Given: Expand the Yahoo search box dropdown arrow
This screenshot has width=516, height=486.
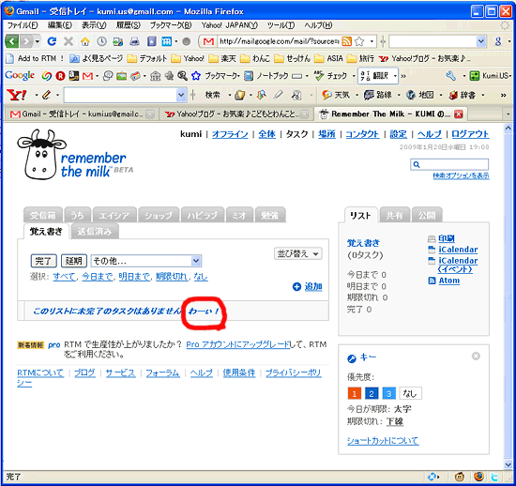Looking at the screenshot, I should pyautogui.click(x=181, y=95).
